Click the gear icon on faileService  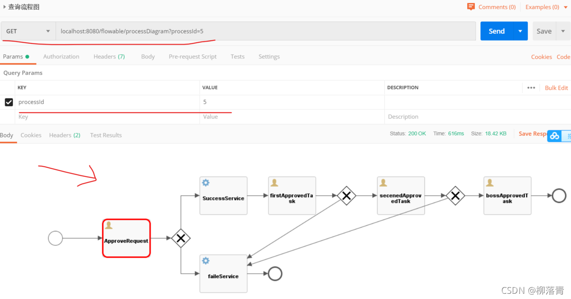(x=206, y=261)
